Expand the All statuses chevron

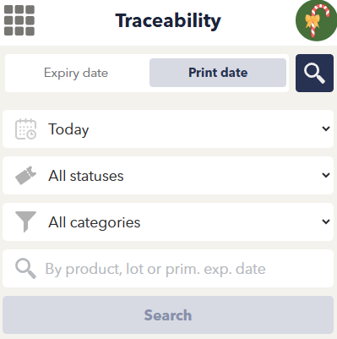click(326, 175)
